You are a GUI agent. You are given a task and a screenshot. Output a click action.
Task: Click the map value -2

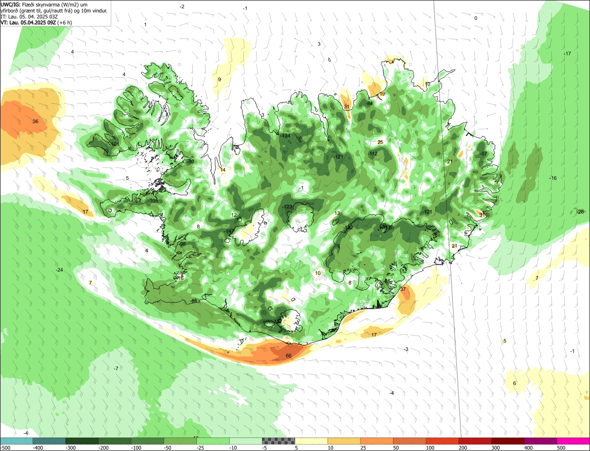[182, 6]
